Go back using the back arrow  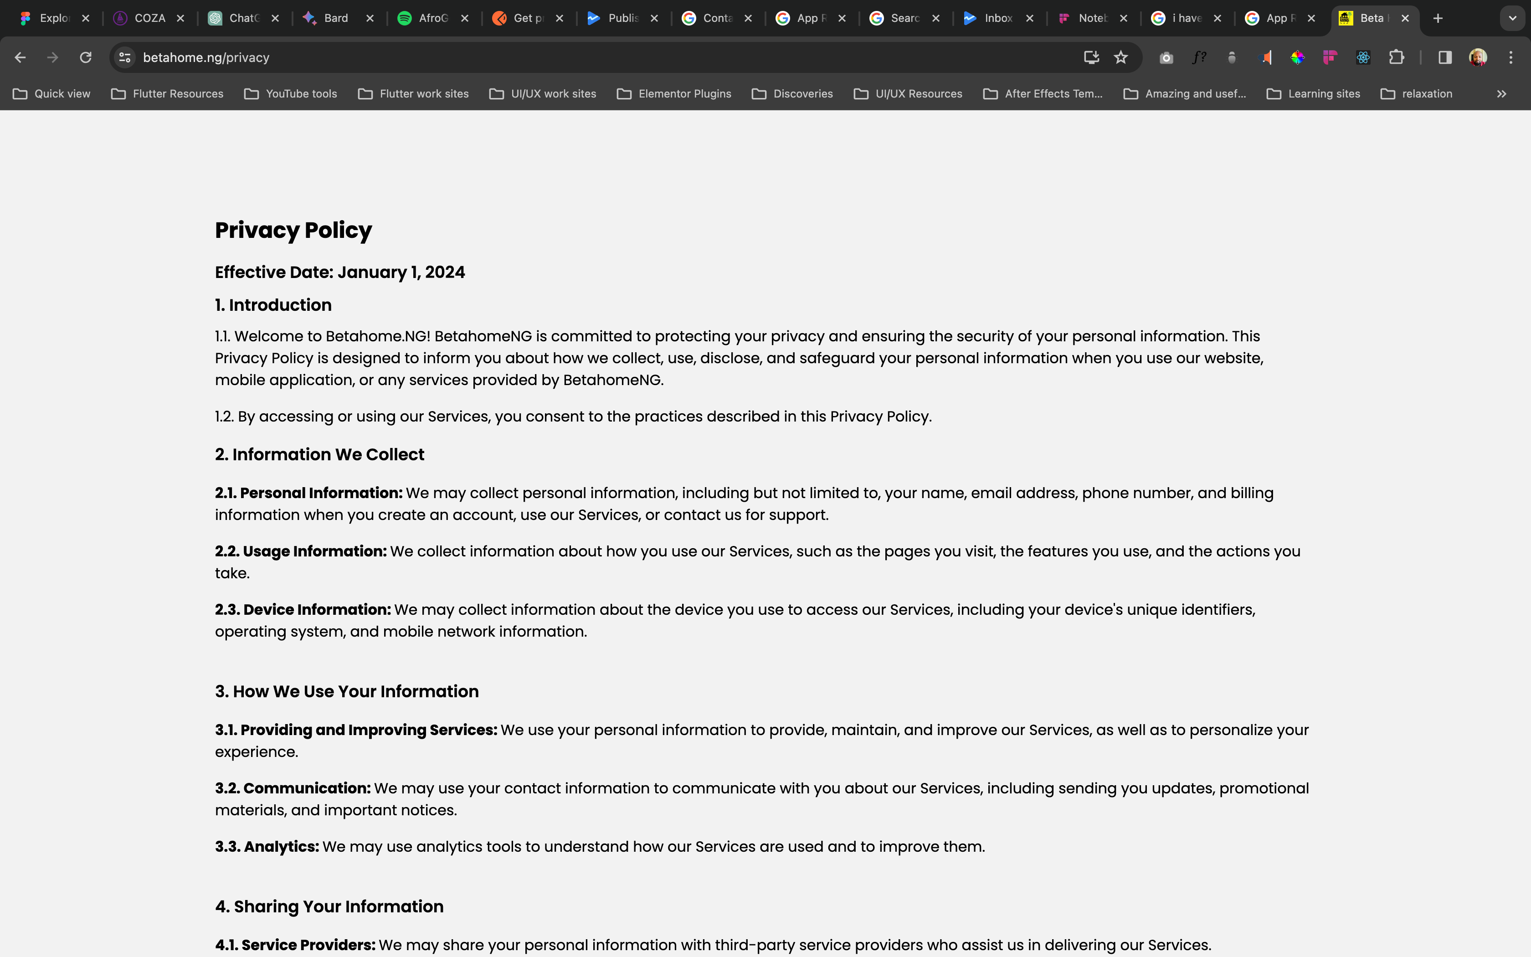tap(20, 57)
